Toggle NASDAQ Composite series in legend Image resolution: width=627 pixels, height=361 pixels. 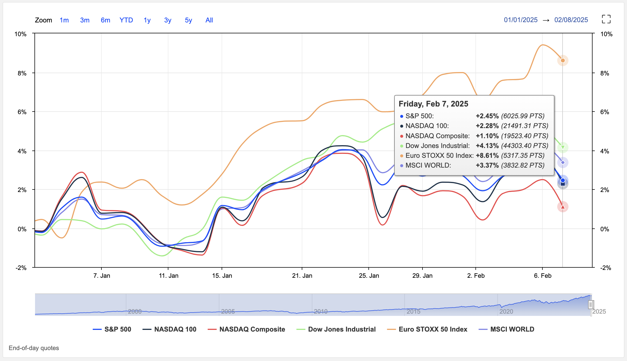pos(246,329)
